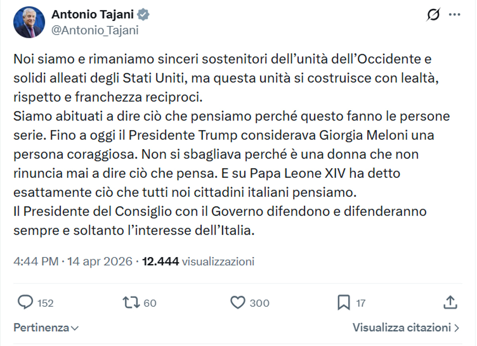The width and height of the screenshot is (477, 346).
Task: Open the Pertinenza sorting dropdown
Action: click(x=44, y=327)
